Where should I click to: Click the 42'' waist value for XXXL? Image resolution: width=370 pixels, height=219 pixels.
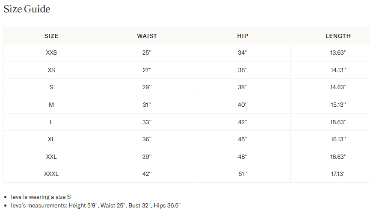[x=147, y=174]
